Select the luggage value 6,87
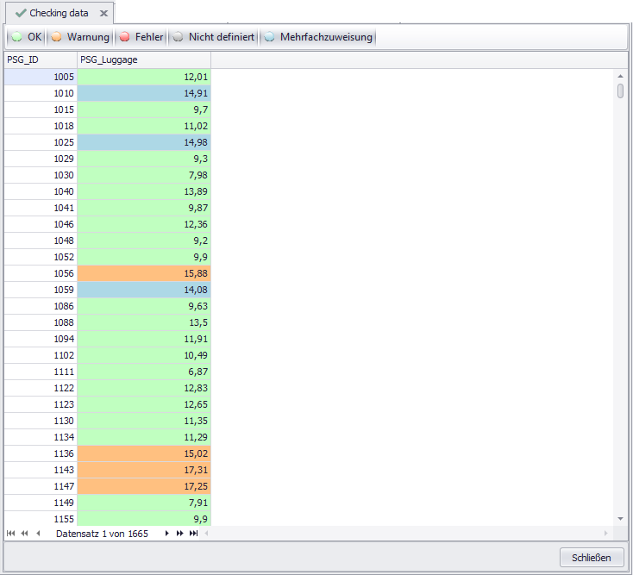 tap(144, 372)
